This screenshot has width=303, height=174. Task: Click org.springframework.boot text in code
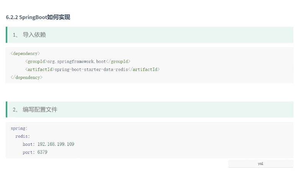pyautogui.click(x=76, y=61)
